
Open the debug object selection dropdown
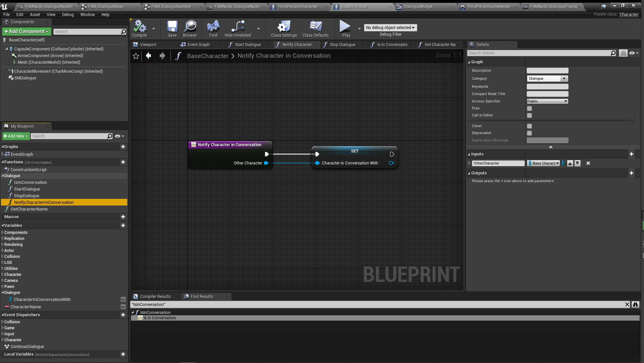pos(390,28)
